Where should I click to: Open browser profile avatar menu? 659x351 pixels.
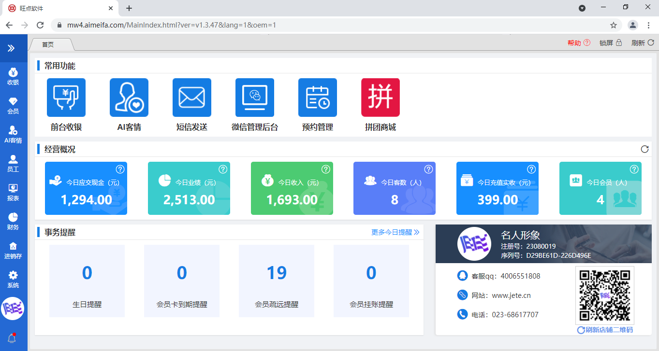[632, 25]
